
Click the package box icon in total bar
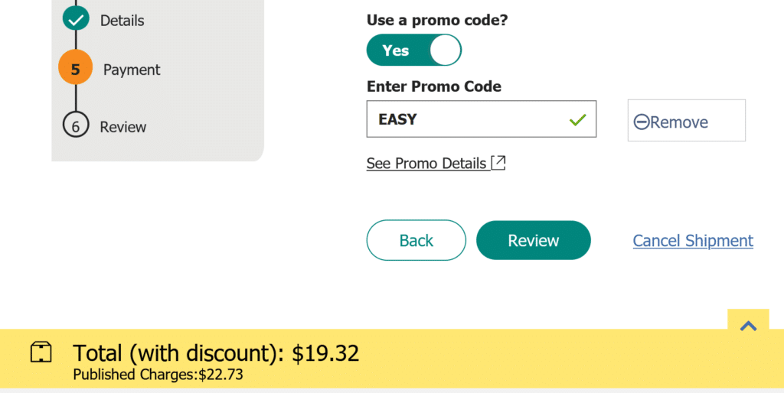point(41,352)
